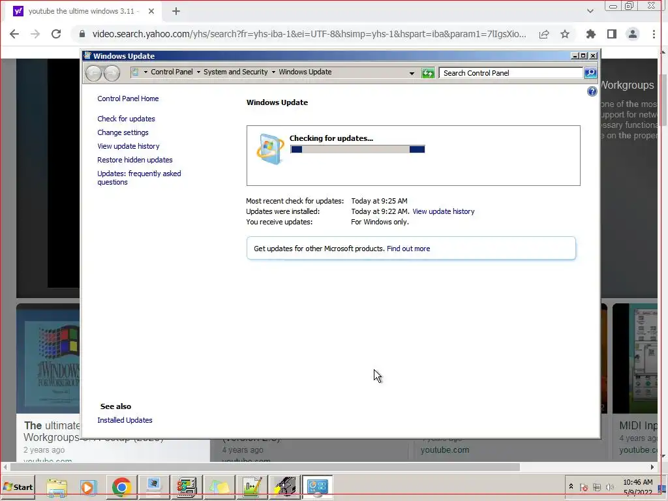The height and width of the screenshot is (501, 668).
Task: Go forward in Windows Update window
Action: [112, 73]
